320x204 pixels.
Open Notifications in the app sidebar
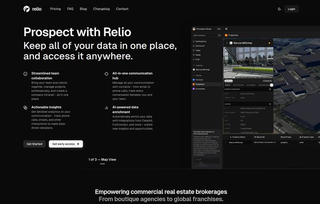click(x=199, y=41)
